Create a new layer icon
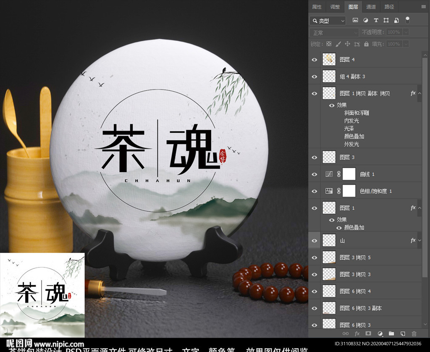 (x=403, y=334)
